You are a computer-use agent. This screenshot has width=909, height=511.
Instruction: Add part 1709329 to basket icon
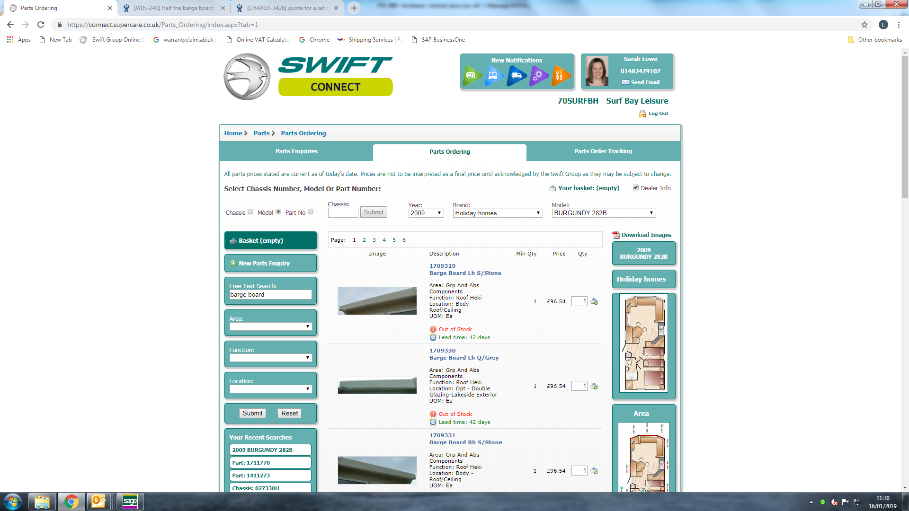pos(594,301)
